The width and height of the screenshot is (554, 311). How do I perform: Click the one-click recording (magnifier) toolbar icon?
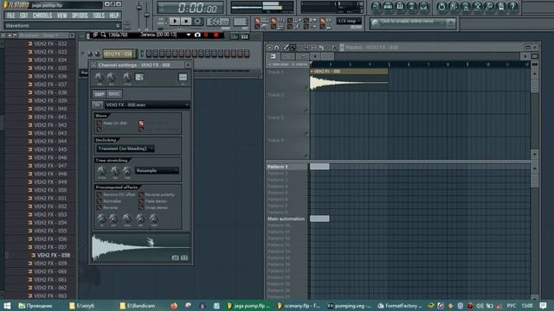(489, 6)
